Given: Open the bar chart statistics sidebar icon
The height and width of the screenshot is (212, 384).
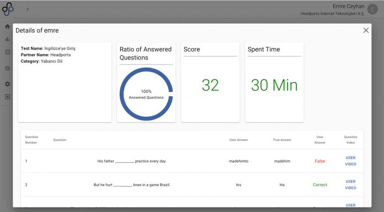Looking at the screenshot, I should (7, 39).
